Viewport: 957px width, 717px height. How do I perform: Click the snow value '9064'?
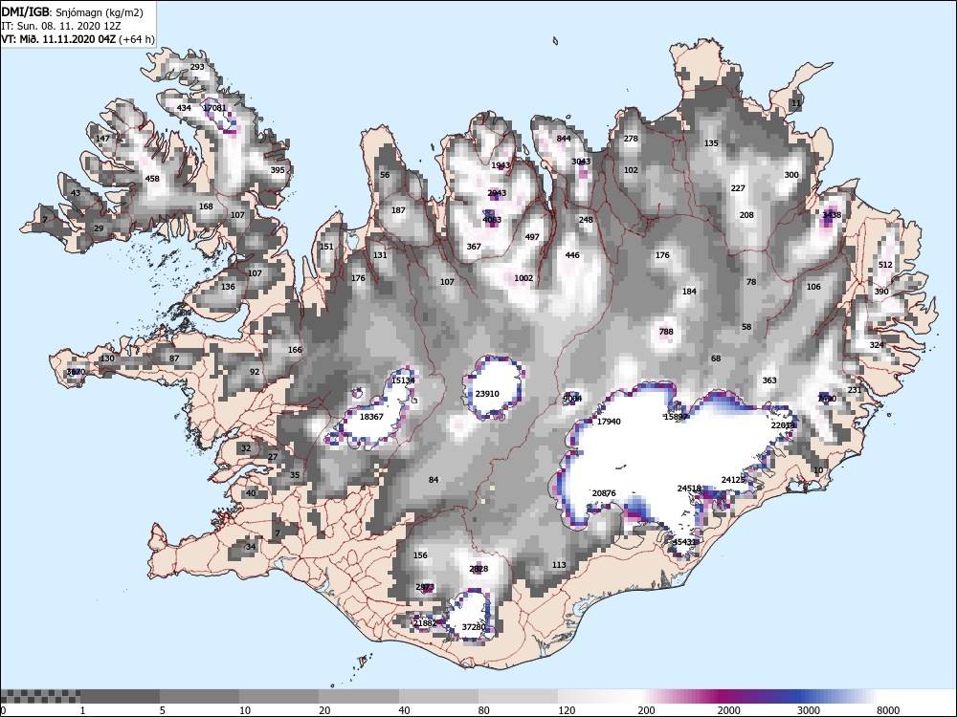tap(572, 399)
